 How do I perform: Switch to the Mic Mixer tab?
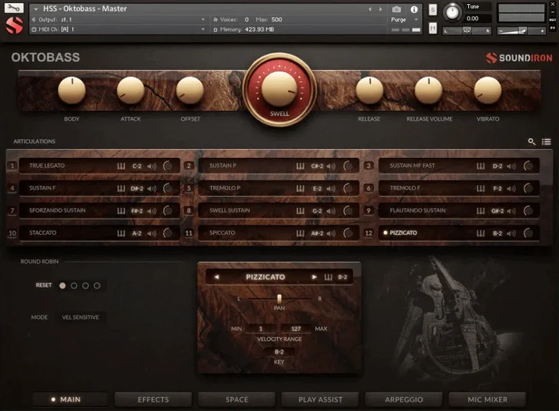point(487,400)
